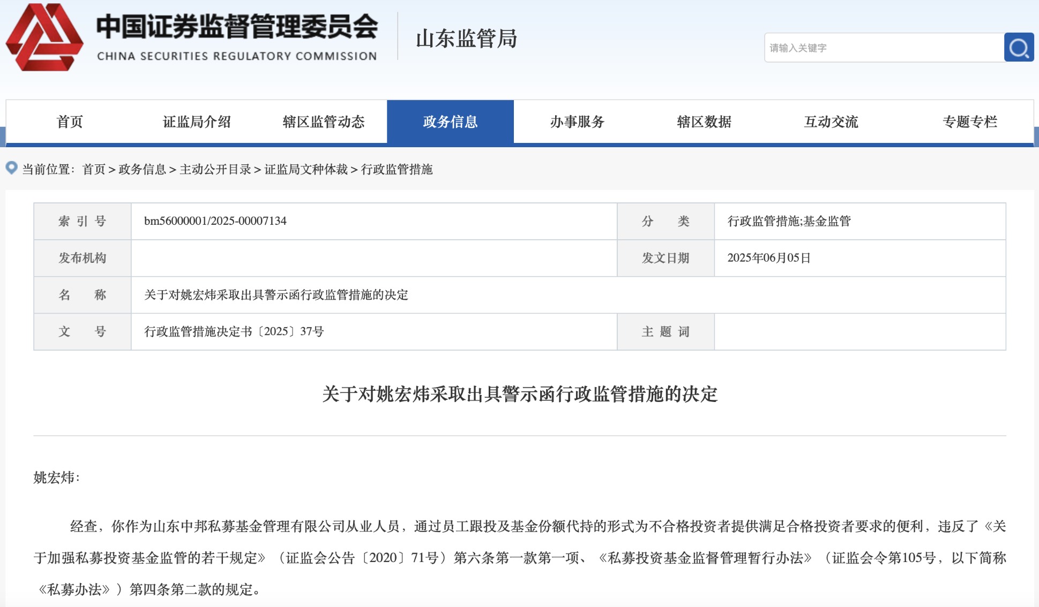Screen dimensions: 1039x607
Task: Click the location pin icon beside 当前位置
Action: click(12, 169)
